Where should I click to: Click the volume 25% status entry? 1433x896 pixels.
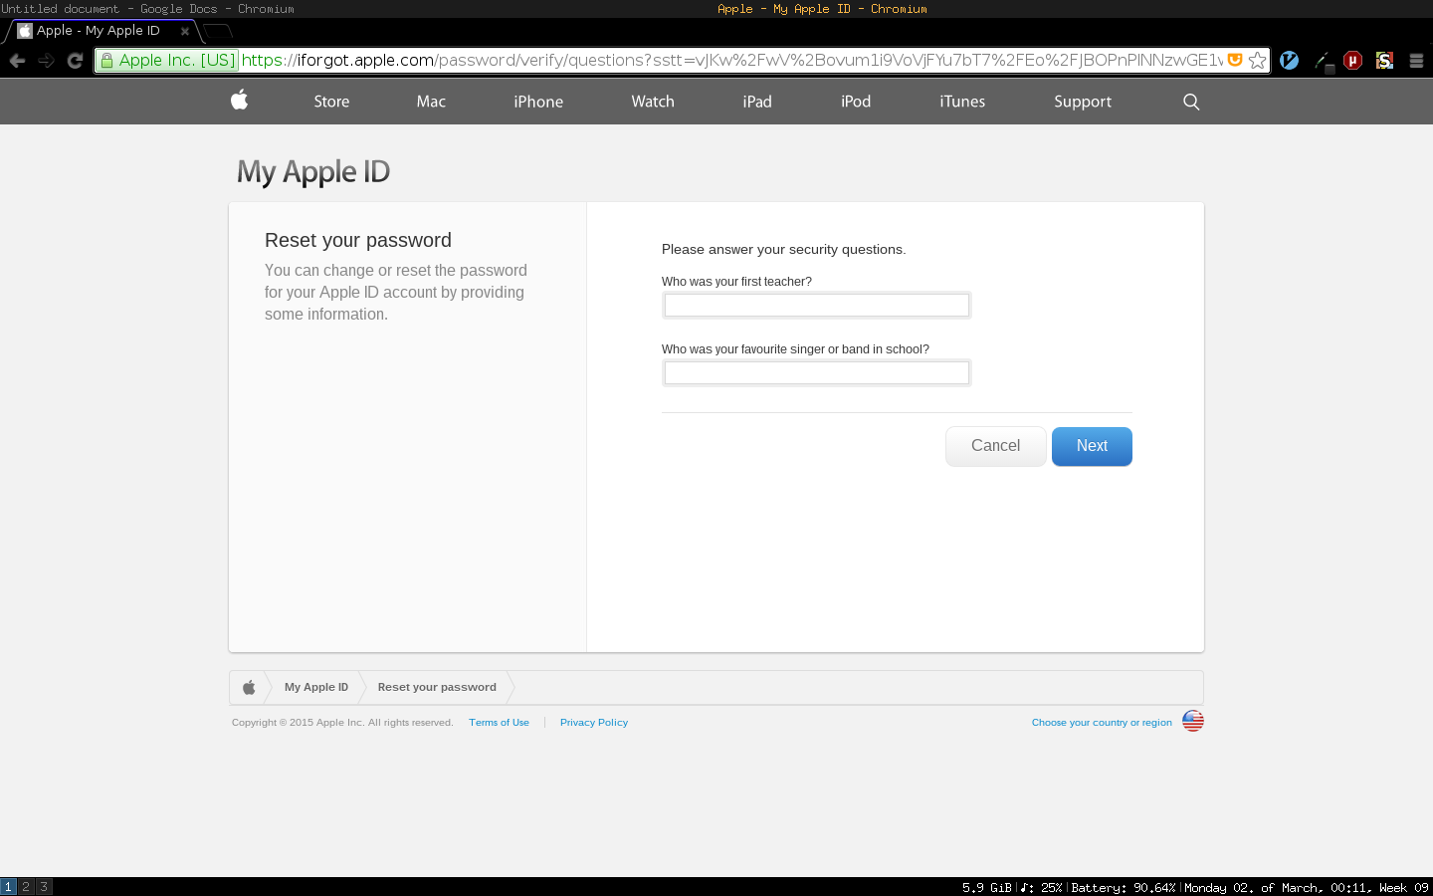[x=1042, y=887]
